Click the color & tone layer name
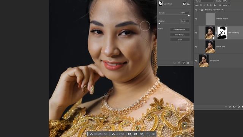 [220, 47]
